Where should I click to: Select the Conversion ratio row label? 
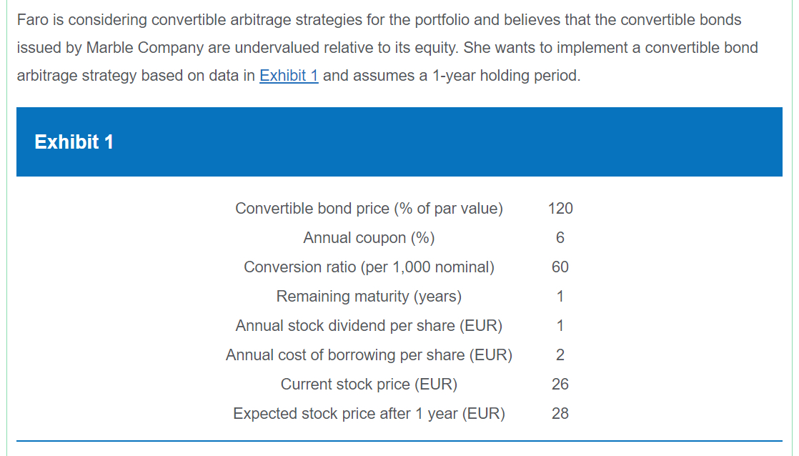(x=369, y=267)
